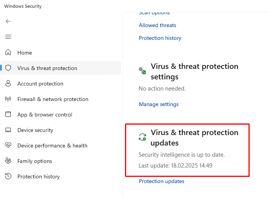Click the back arrow icon
269x197 pixels.
pos(8,21)
